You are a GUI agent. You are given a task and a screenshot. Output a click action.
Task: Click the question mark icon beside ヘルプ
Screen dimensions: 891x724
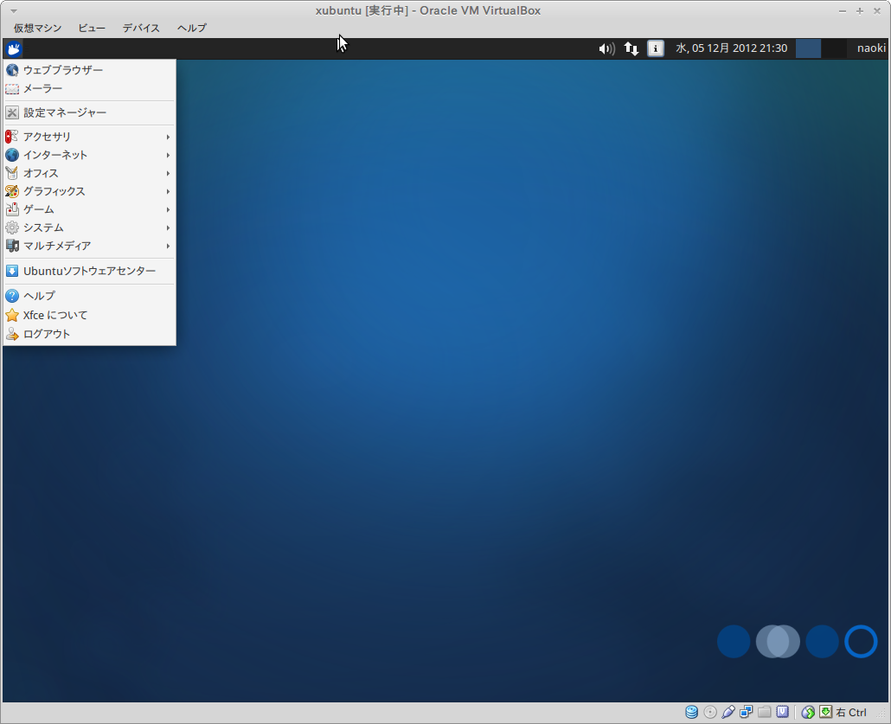pyautogui.click(x=12, y=296)
